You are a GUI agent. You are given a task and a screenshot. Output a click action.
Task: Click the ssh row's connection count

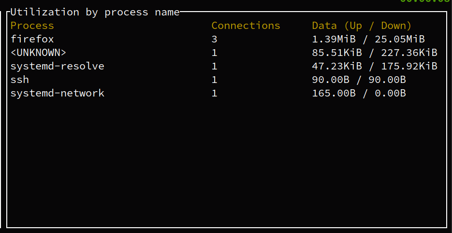[x=214, y=80]
